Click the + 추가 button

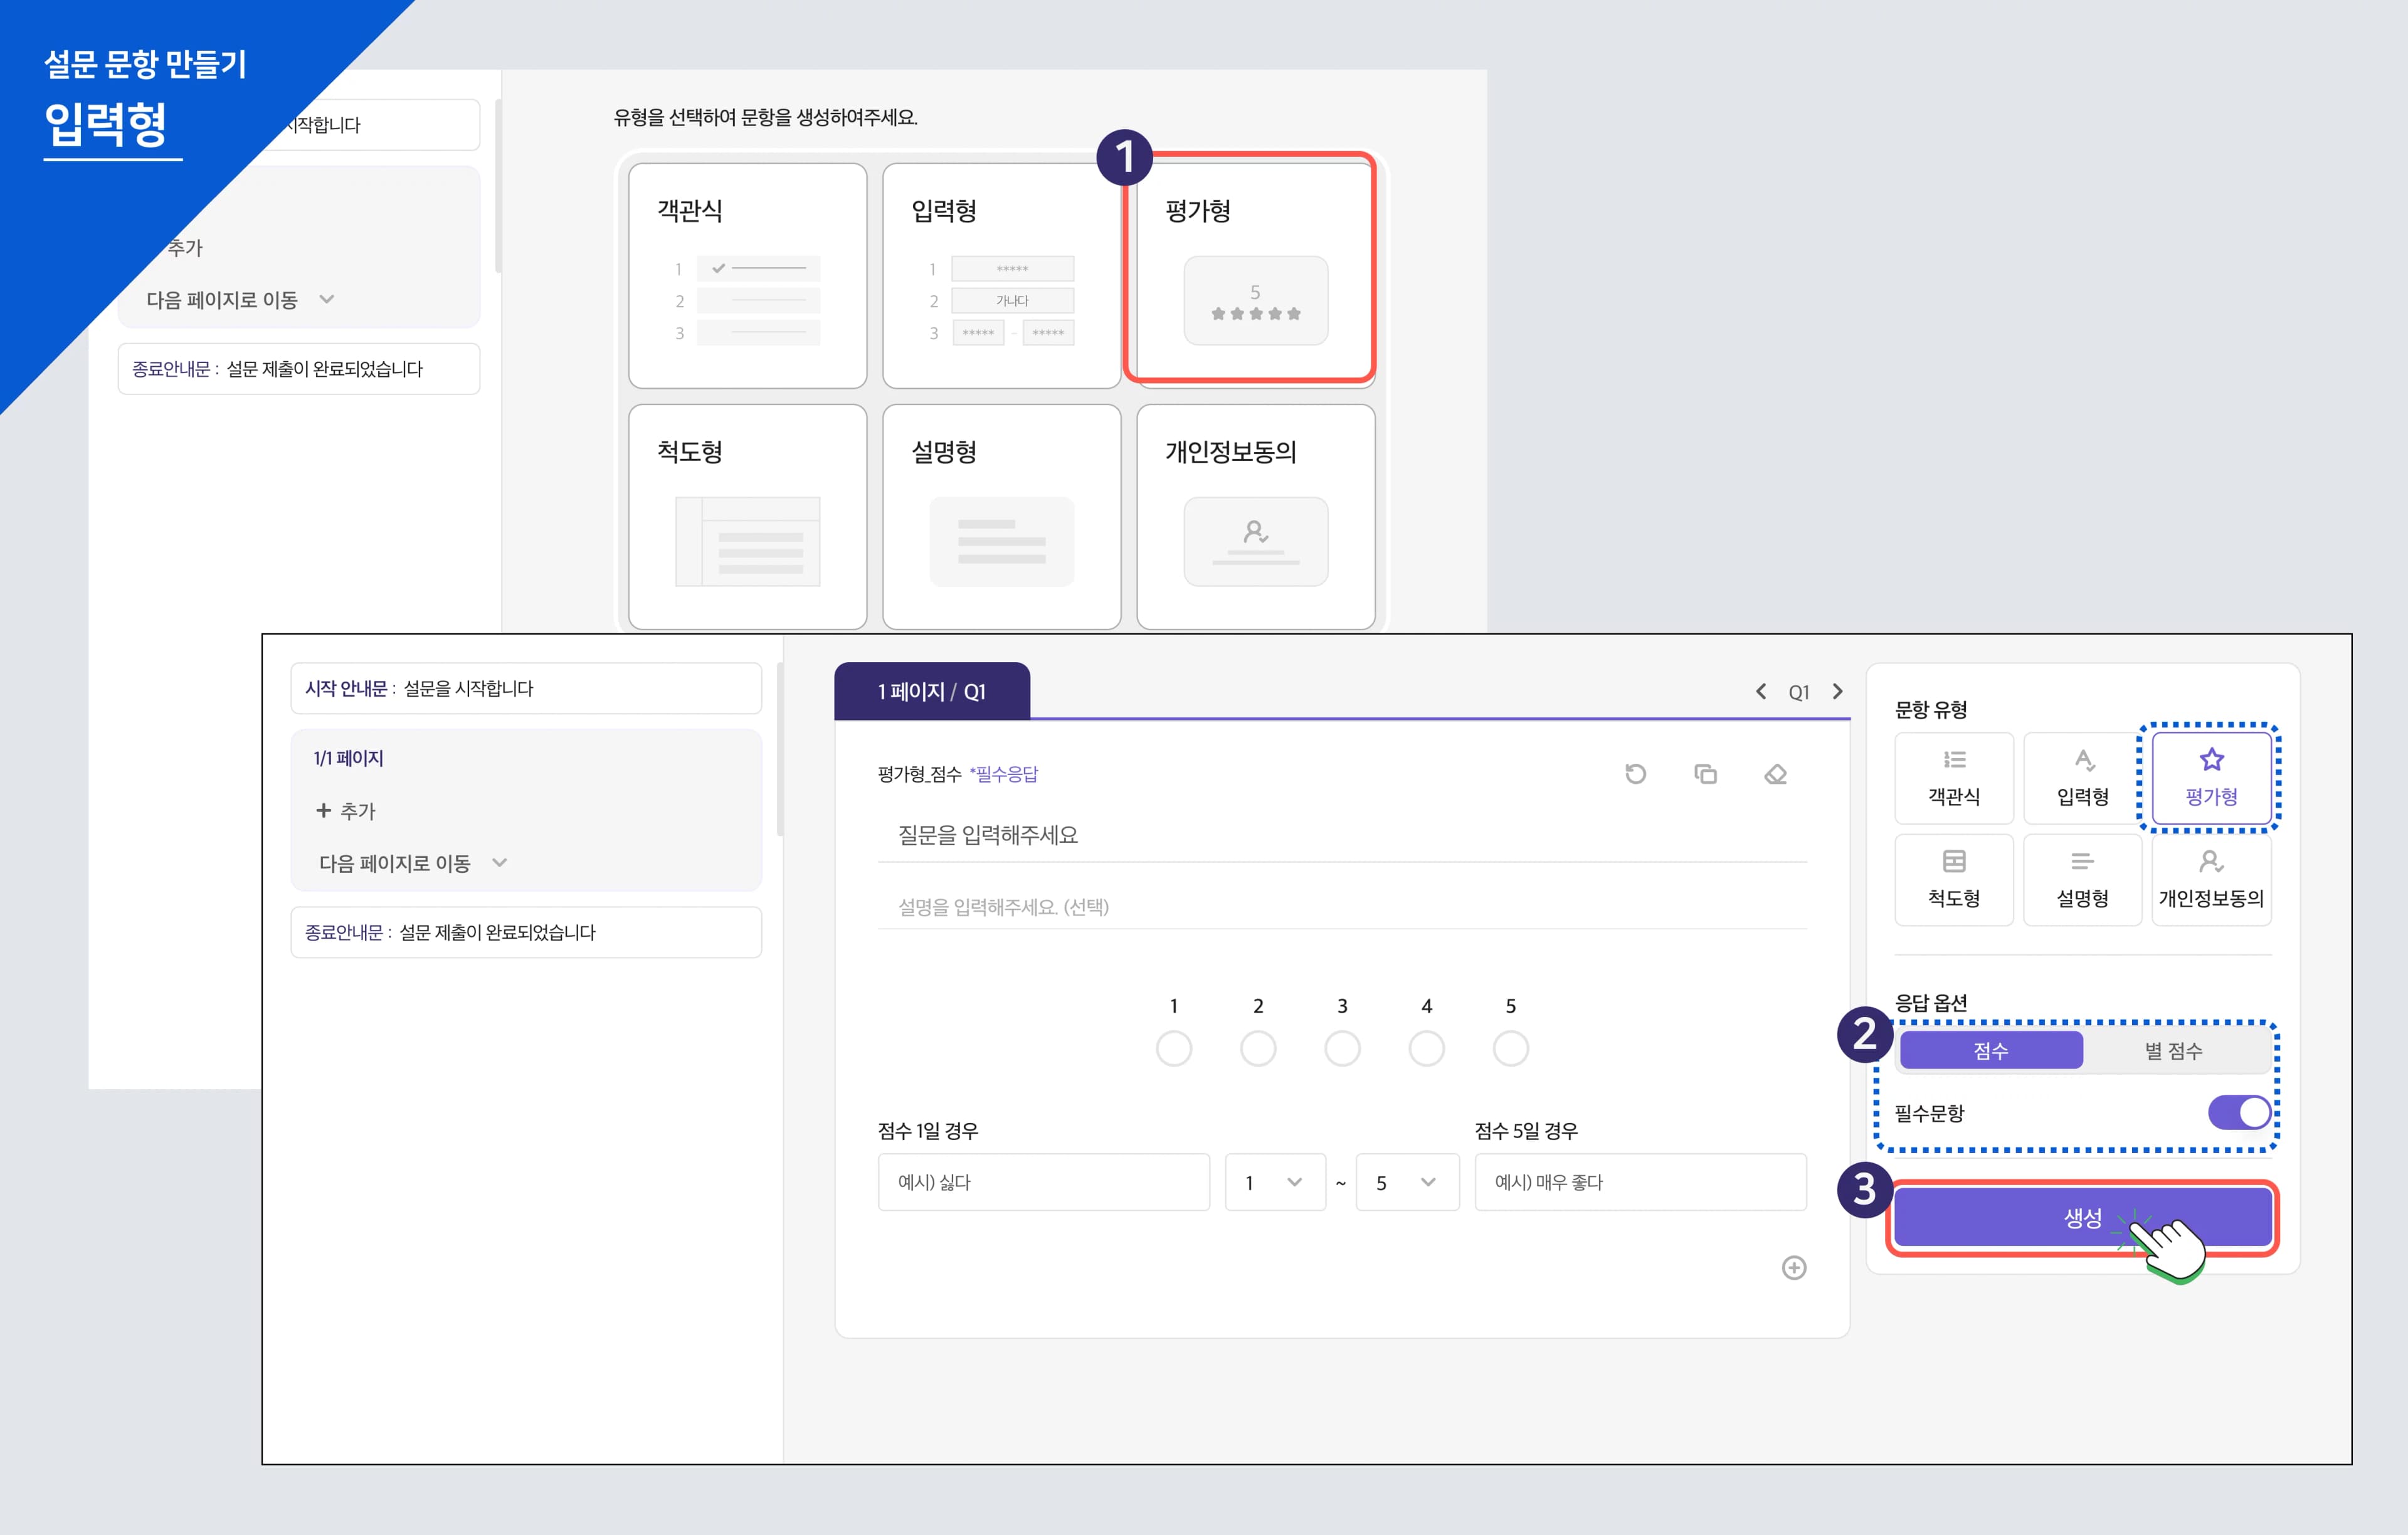pyautogui.click(x=346, y=811)
